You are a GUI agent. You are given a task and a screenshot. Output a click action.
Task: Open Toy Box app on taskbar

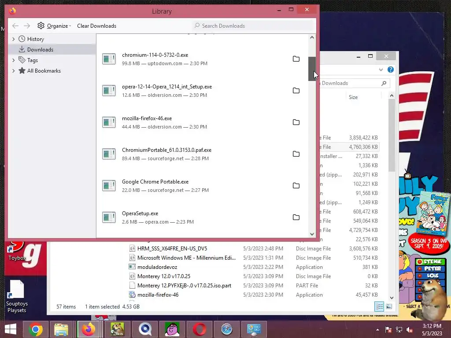[x=117, y=329]
